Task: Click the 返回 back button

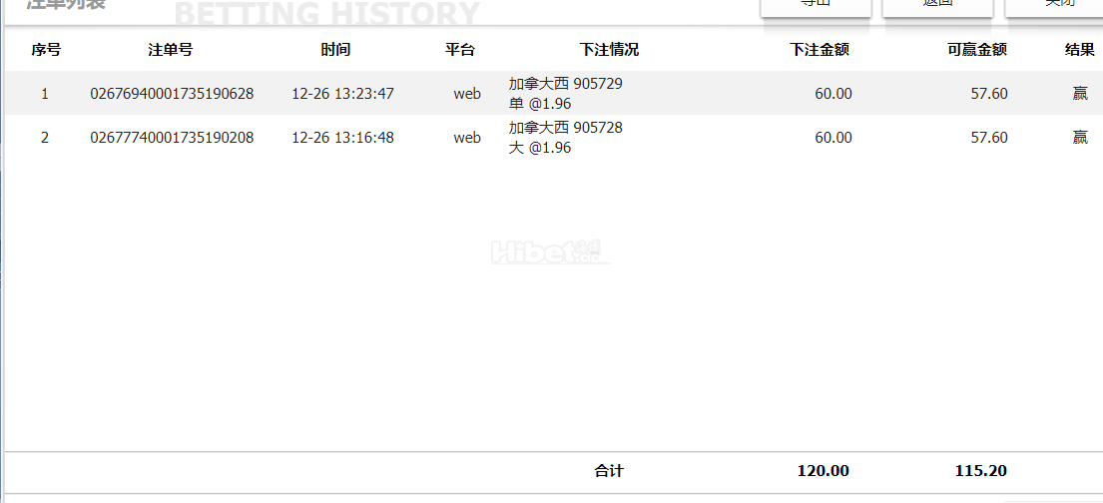Action: point(937,8)
